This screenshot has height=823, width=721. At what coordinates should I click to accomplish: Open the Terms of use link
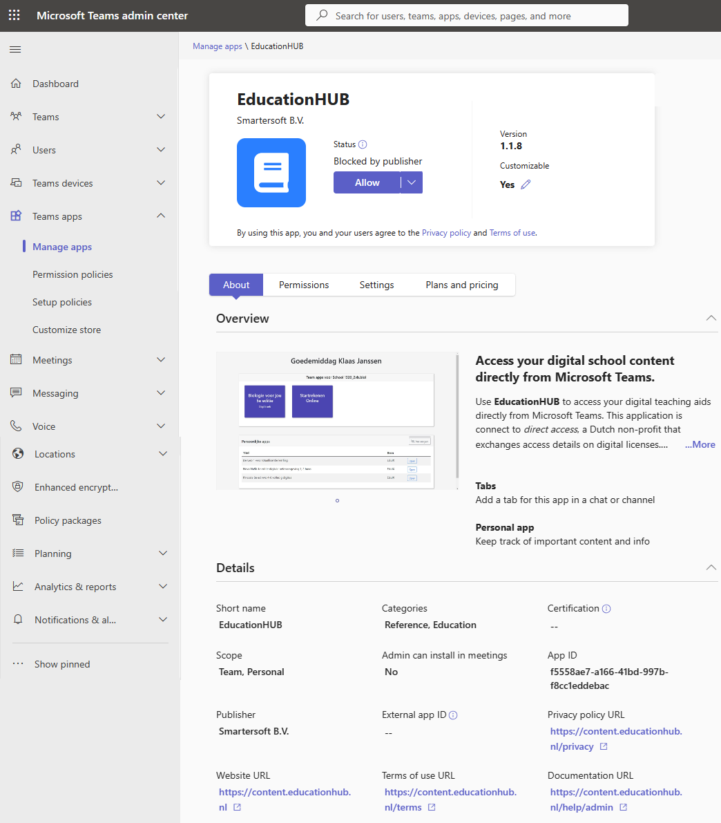(x=512, y=232)
